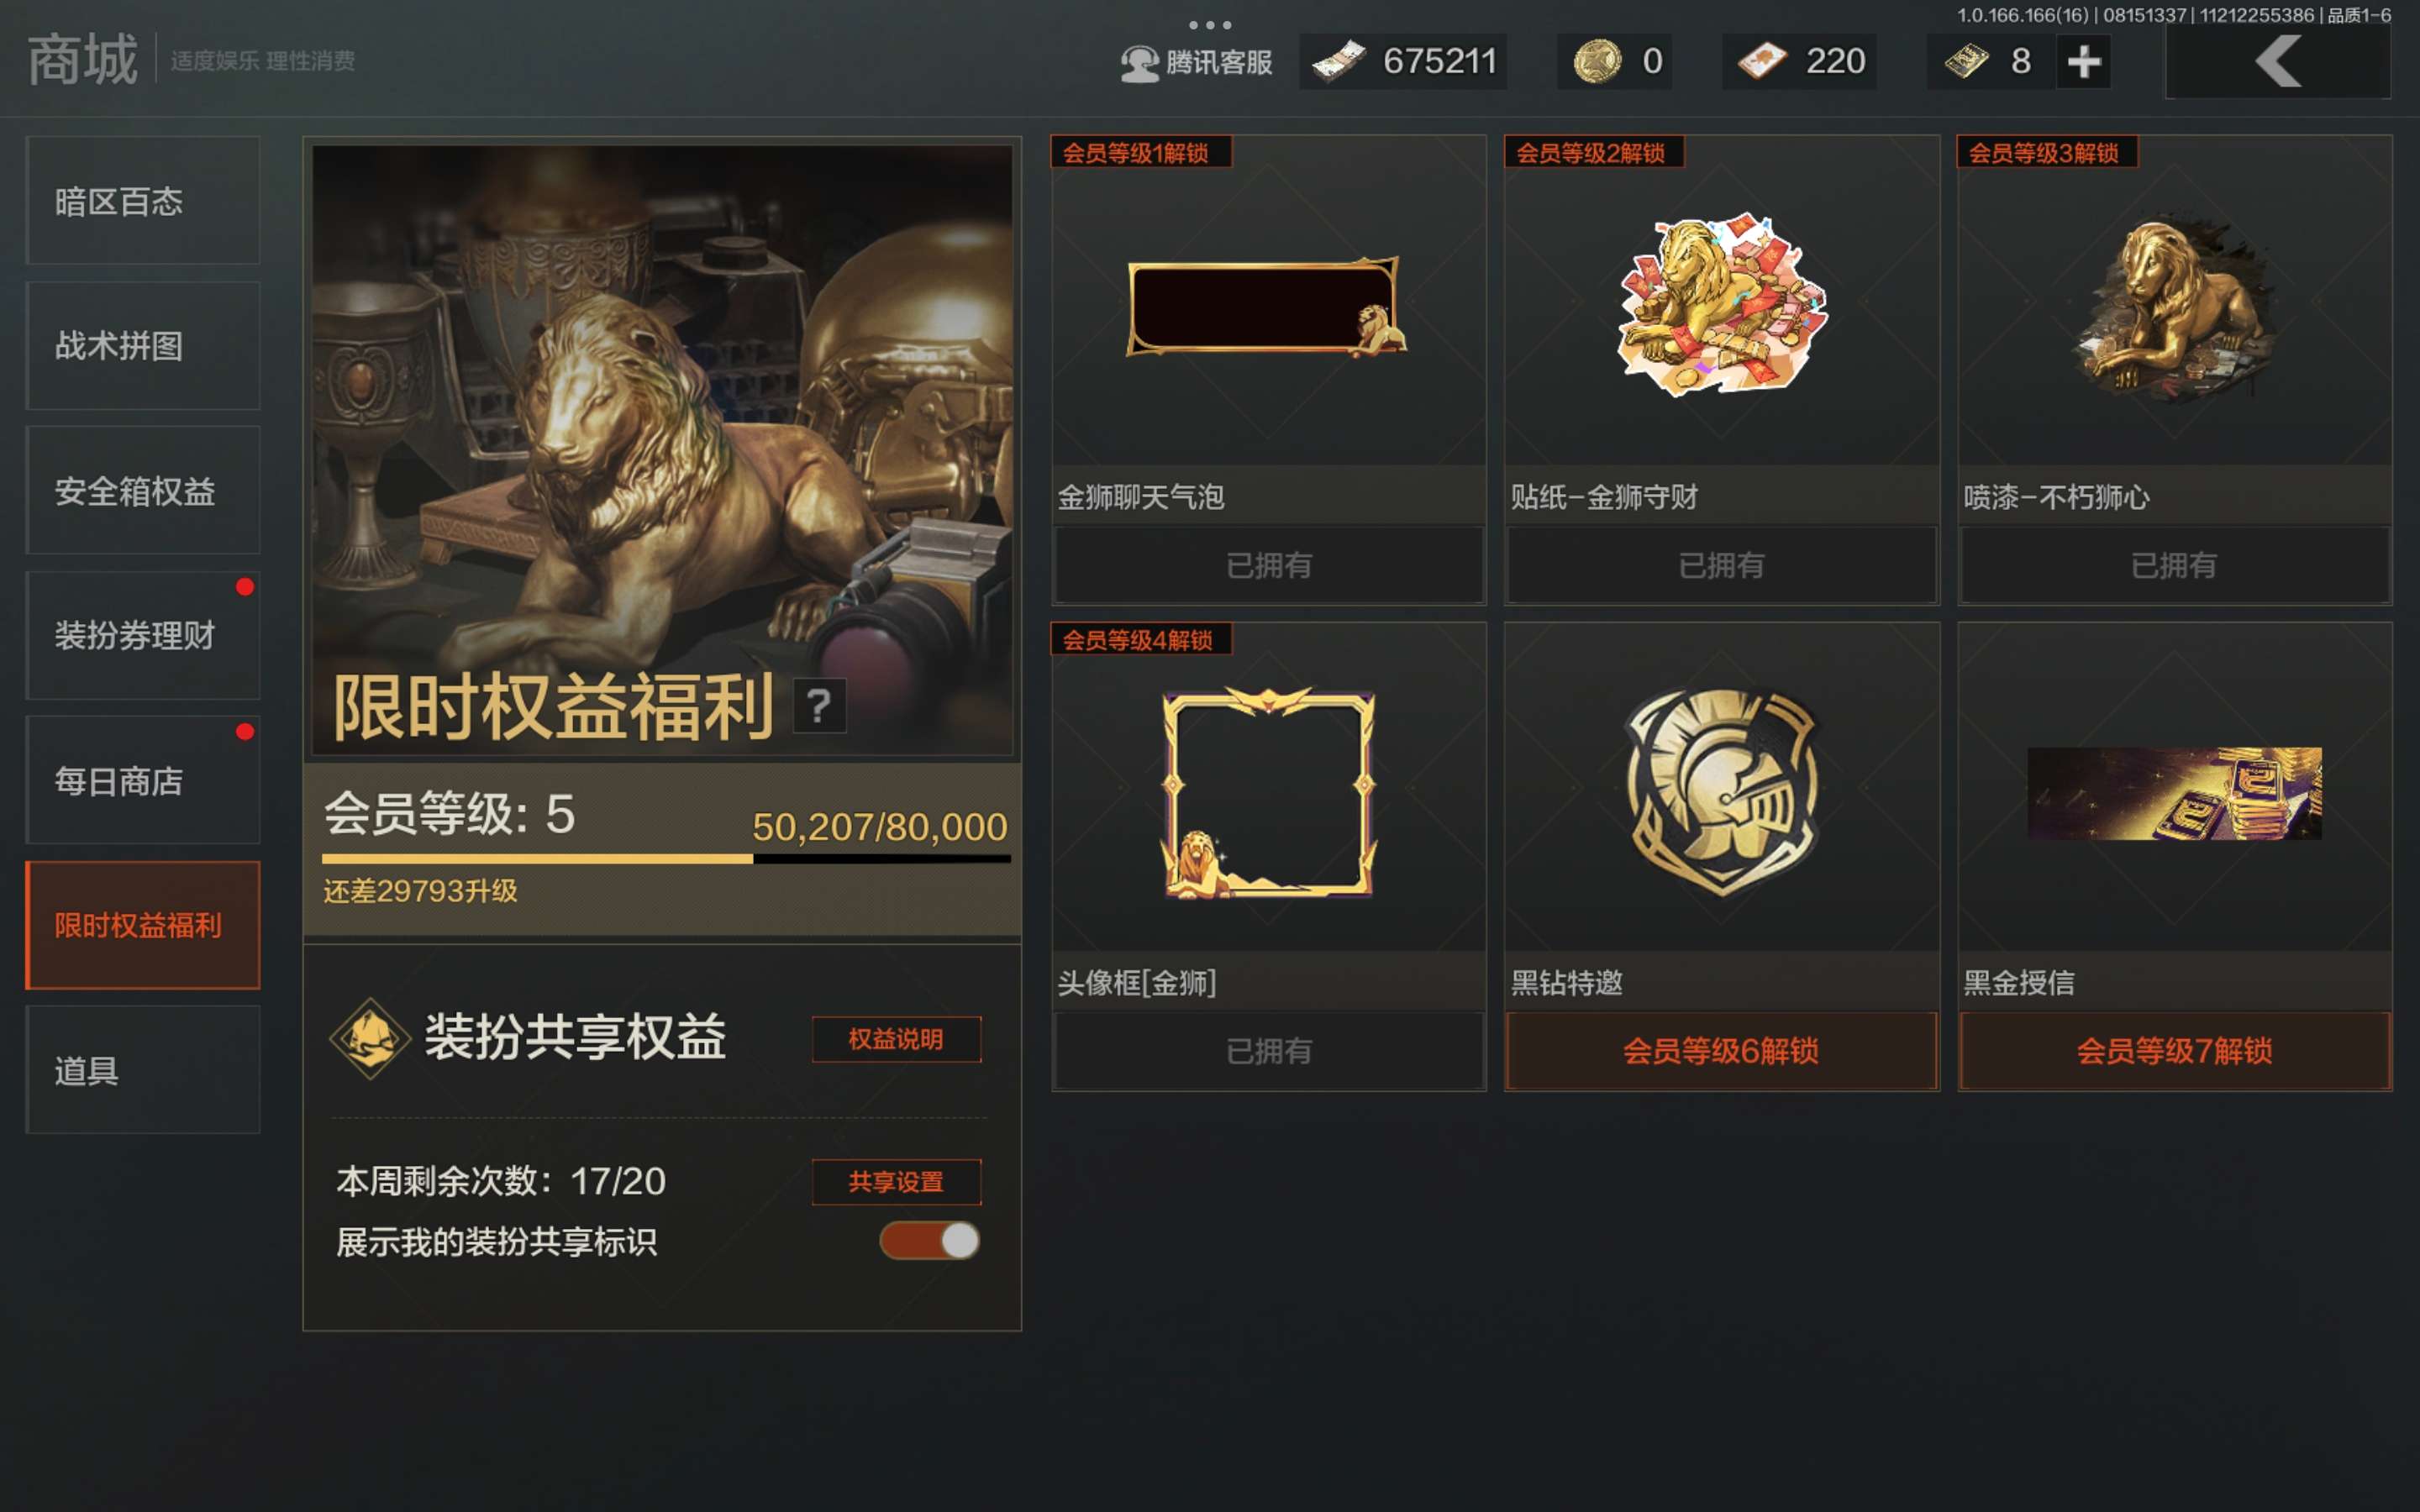The image size is (2420, 1512).
Task: Switch to the 安全箱权益 tab
Action: [x=143, y=490]
